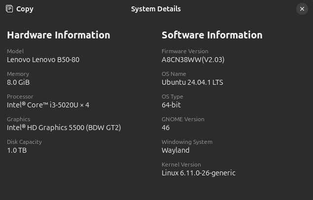313x200 pixels.
Task: Click the System Details title
Action: (156, 9)
